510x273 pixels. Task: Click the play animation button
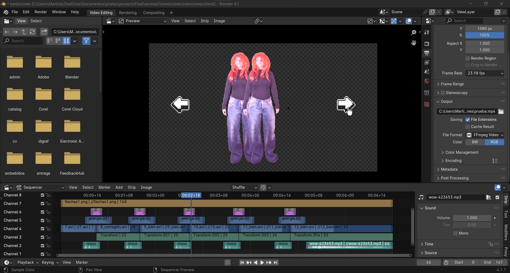pos(262,262)
